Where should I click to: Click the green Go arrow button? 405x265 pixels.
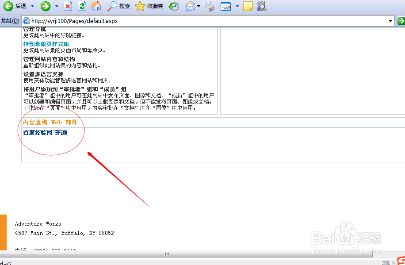tap(401, 21)
